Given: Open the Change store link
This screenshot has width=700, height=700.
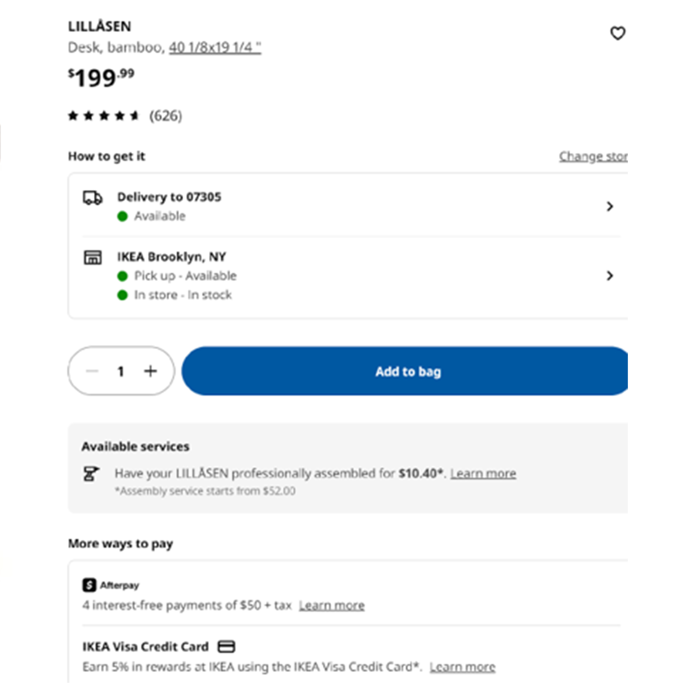Looking at the screenshot, I should click(x=593, y=156).
